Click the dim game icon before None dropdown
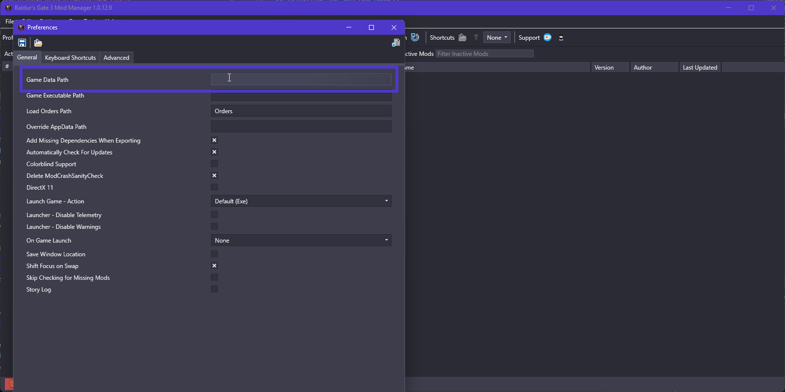 [476, 37]
